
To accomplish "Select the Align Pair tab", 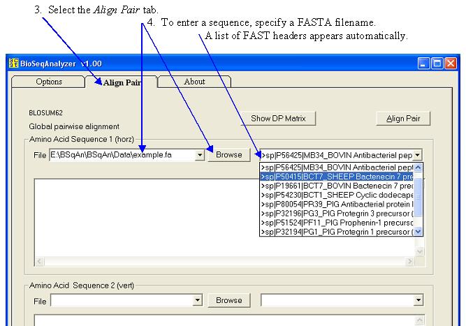I will [122, 82].
